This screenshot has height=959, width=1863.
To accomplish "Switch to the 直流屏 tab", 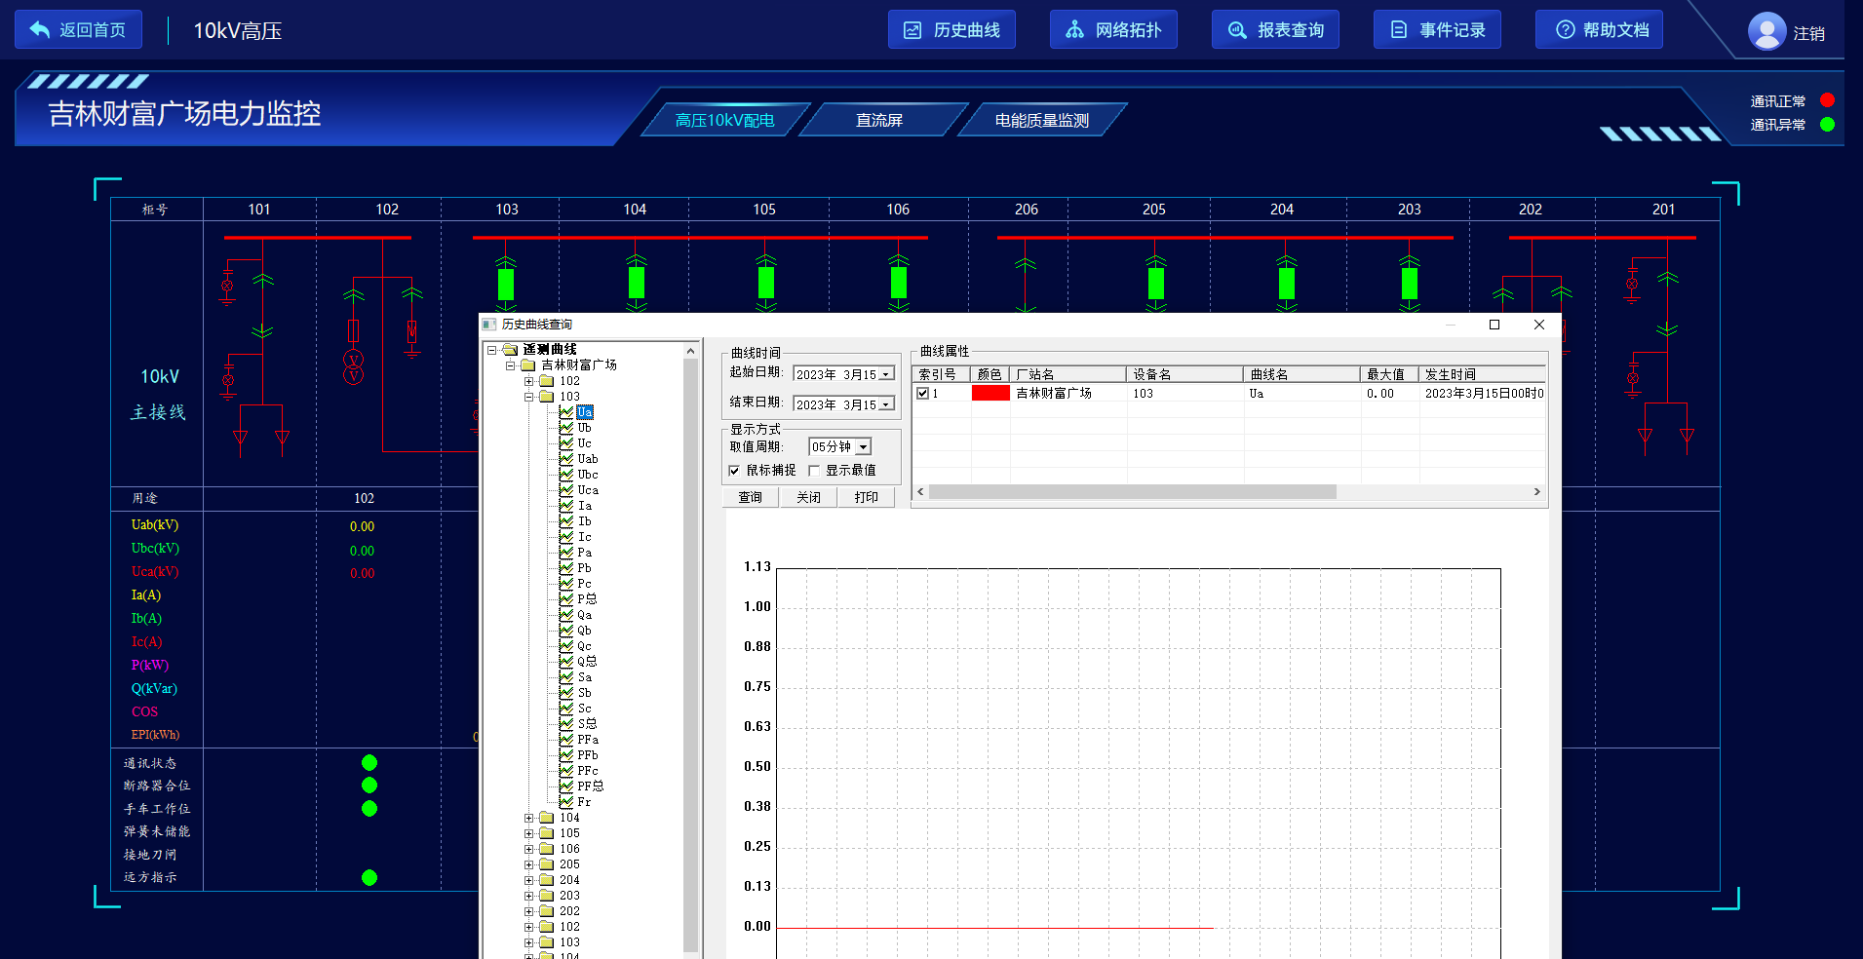I will click(x=879, y=121).
